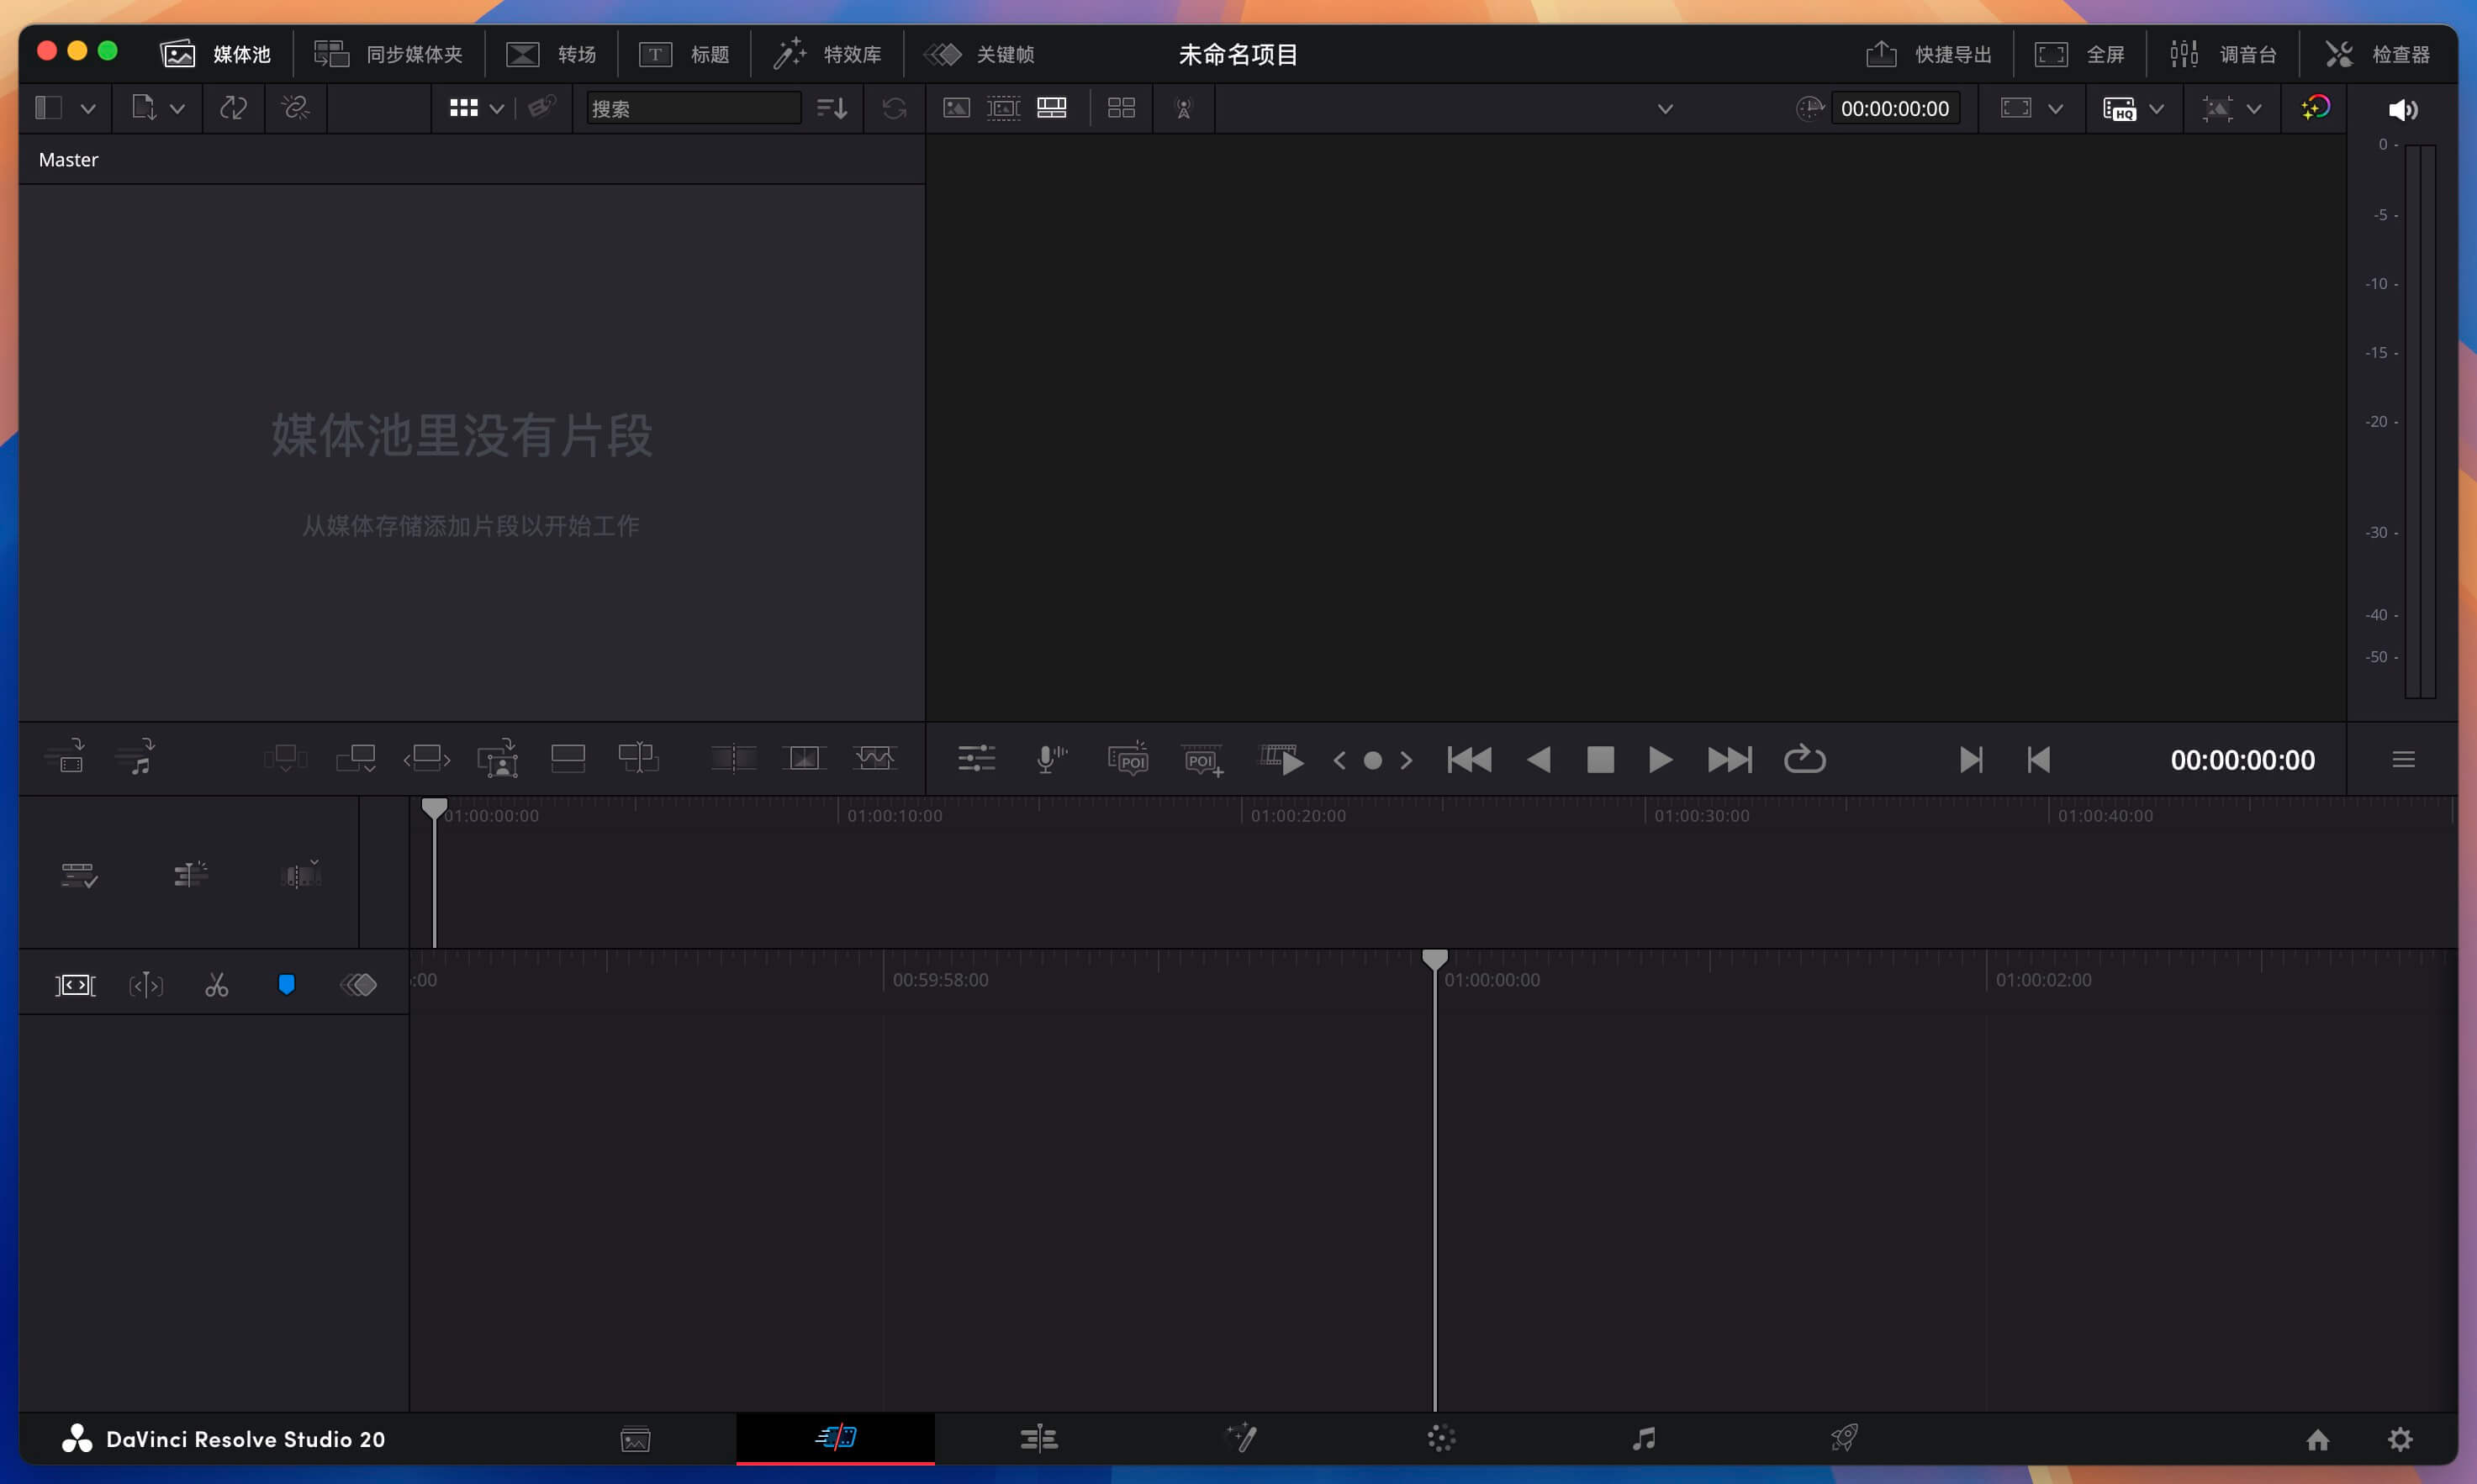Mute audio via the speaker icon
This screenshot has width=2477, height=1484.
pos(2404,108)
